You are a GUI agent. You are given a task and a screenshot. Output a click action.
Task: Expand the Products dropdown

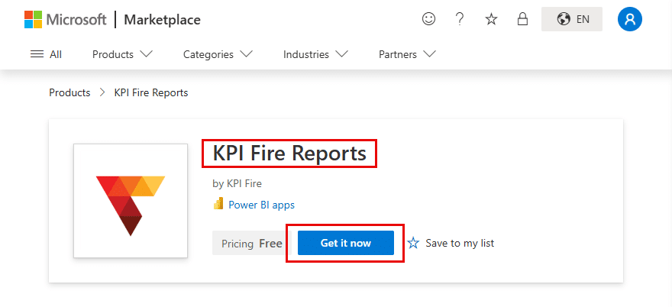point(123,54)
